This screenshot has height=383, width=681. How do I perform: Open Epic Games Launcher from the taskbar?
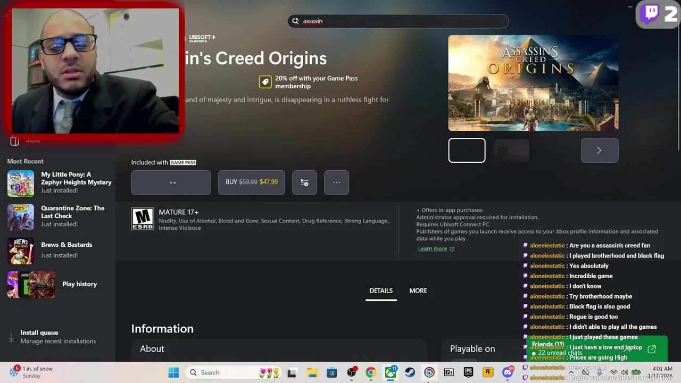point(469,373)
